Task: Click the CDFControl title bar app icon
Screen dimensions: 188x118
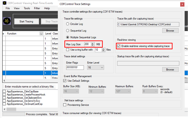Action: (x=5, y=3)
